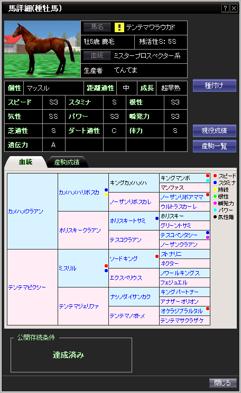The height and width of the screenshot is (393, 241).
Task: Click the 種付け button
Action: point(215,85)
